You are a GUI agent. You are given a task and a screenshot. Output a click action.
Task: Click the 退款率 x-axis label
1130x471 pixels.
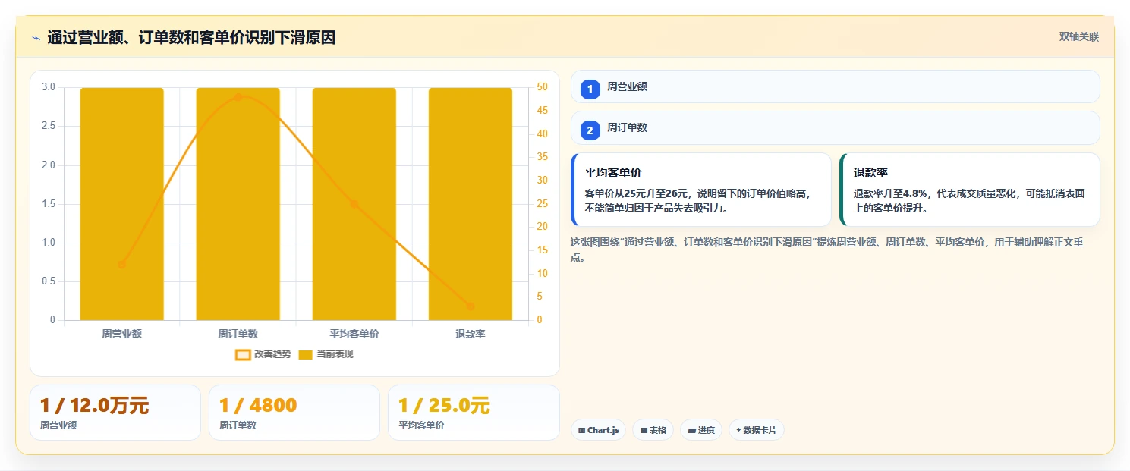point(470,334)
